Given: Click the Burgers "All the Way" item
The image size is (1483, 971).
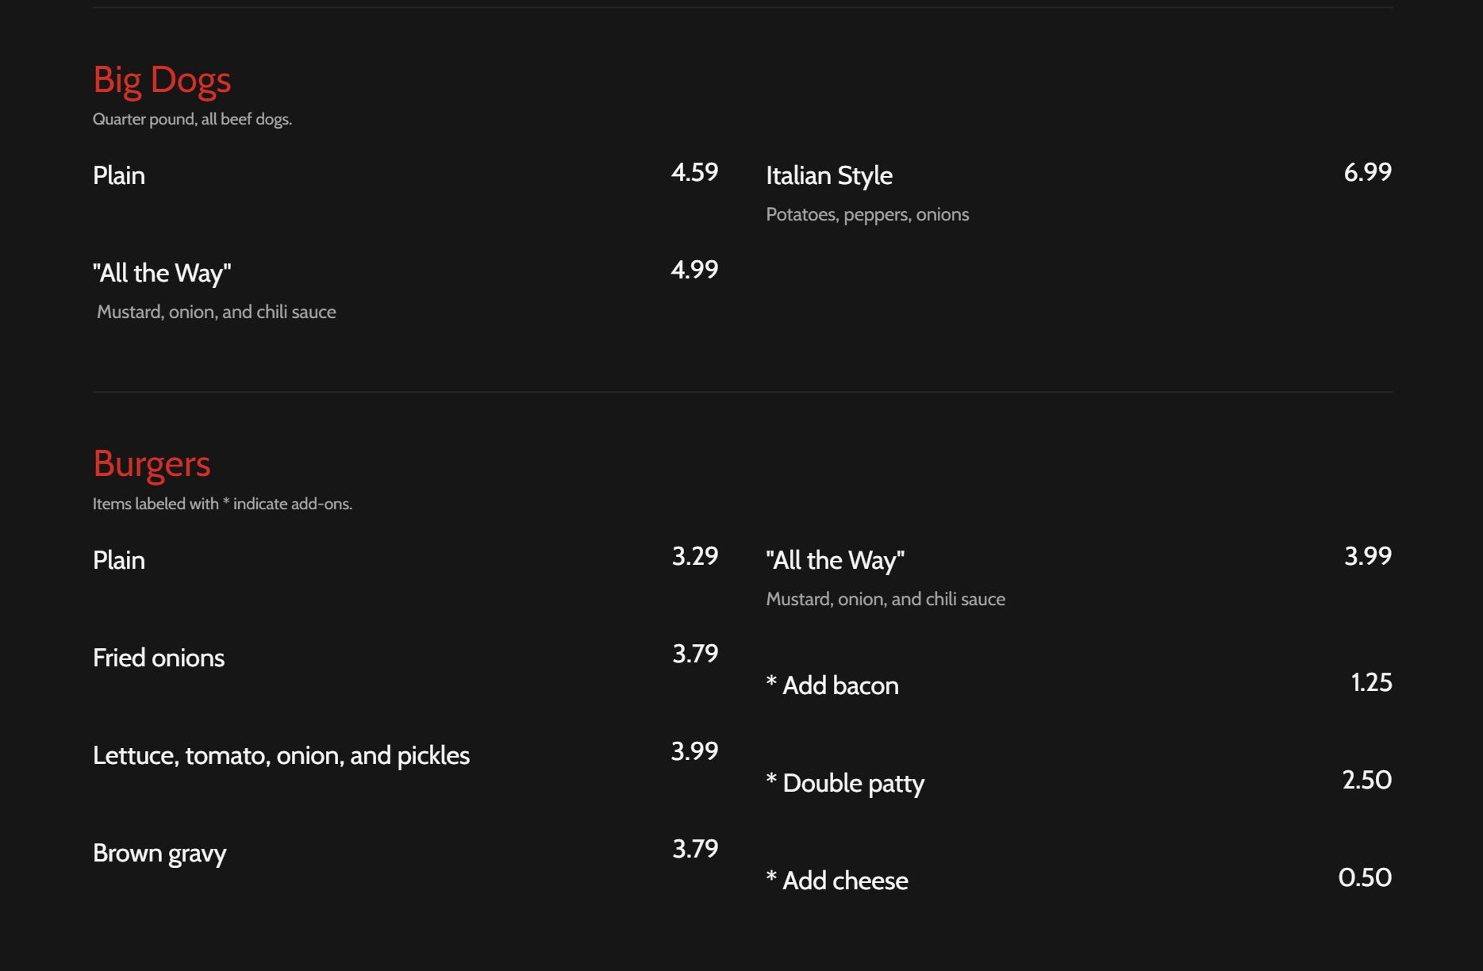Looking at the screenshot, I should pos(835,560).
